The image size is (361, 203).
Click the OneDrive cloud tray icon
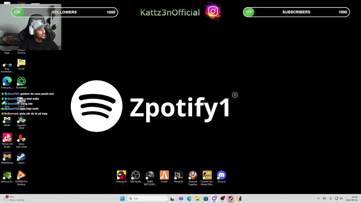[x=324, y=198]
